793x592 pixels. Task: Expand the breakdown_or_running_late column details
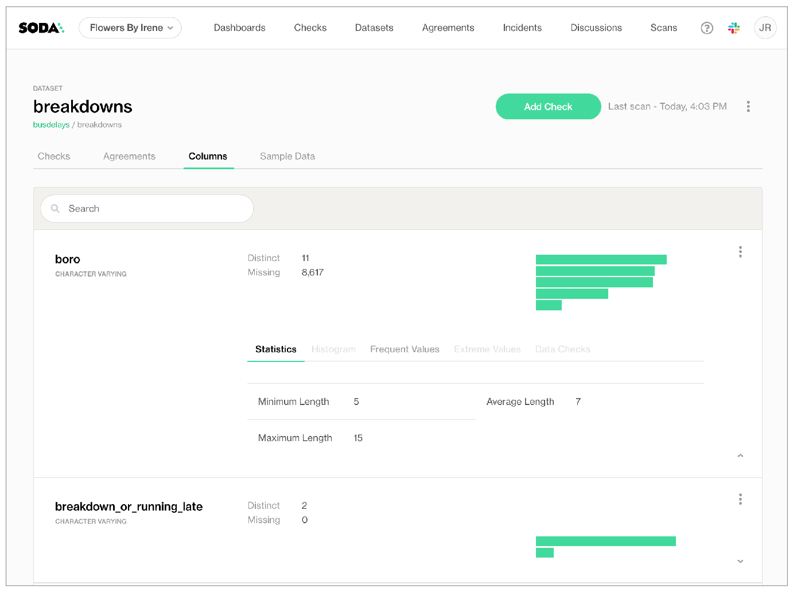click(740, 561)
